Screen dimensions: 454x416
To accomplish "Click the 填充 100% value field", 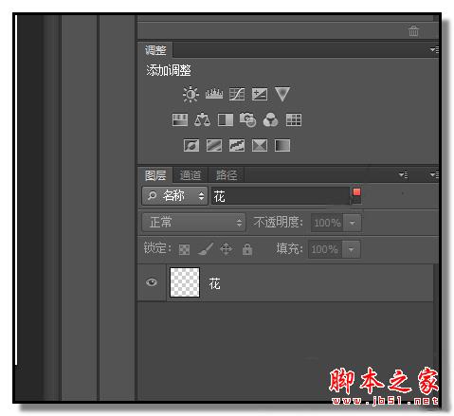I will tap(325, 249).
